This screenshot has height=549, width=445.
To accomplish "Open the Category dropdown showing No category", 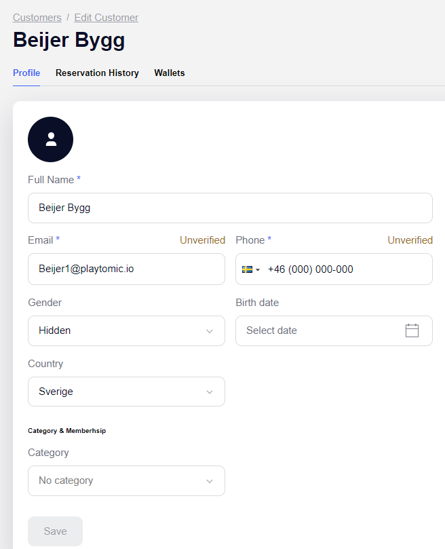I will pos(126,480).
